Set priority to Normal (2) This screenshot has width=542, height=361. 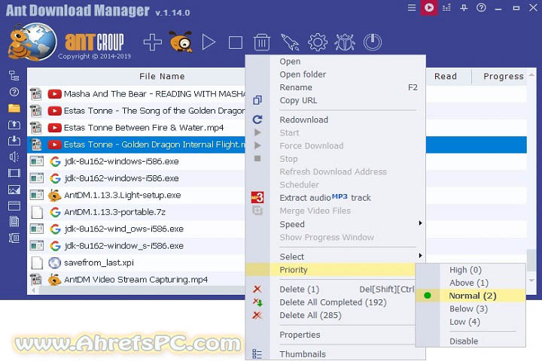tap(470, 296)
